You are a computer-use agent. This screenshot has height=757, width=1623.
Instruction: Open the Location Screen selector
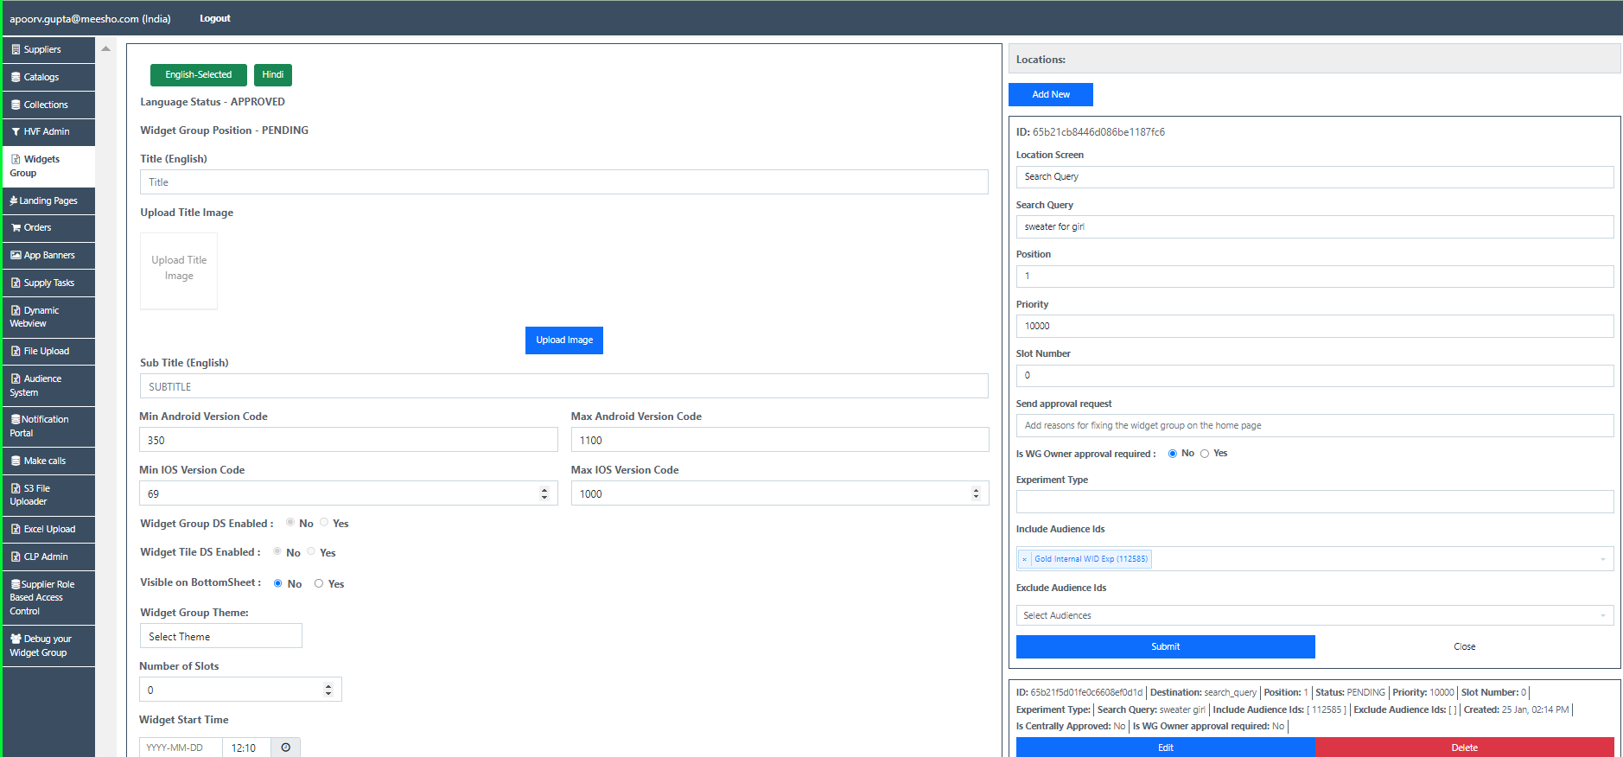point(1314,176)
